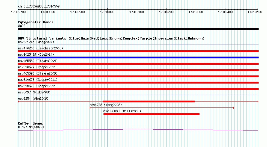
Task: Click the blue gain bar of nsv1025469
Action: (138, 57)
